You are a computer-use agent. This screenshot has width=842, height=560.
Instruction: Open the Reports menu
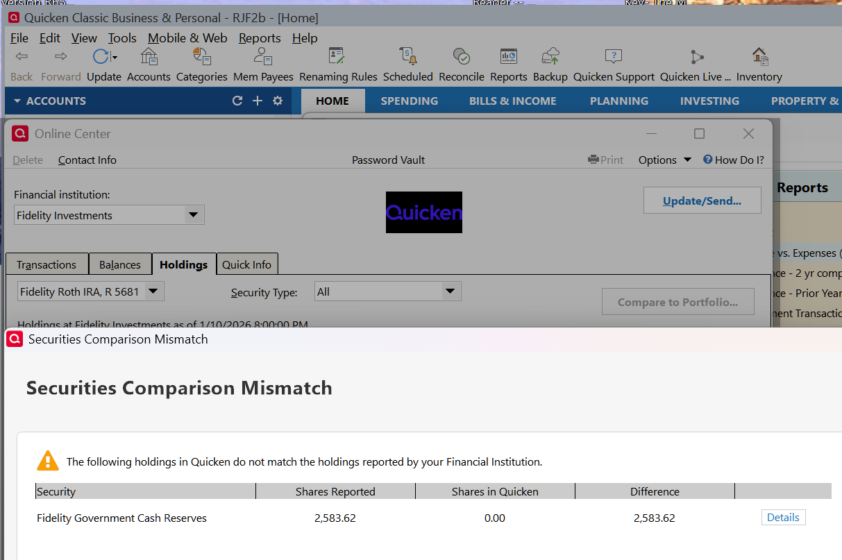[x=260, y=38]
